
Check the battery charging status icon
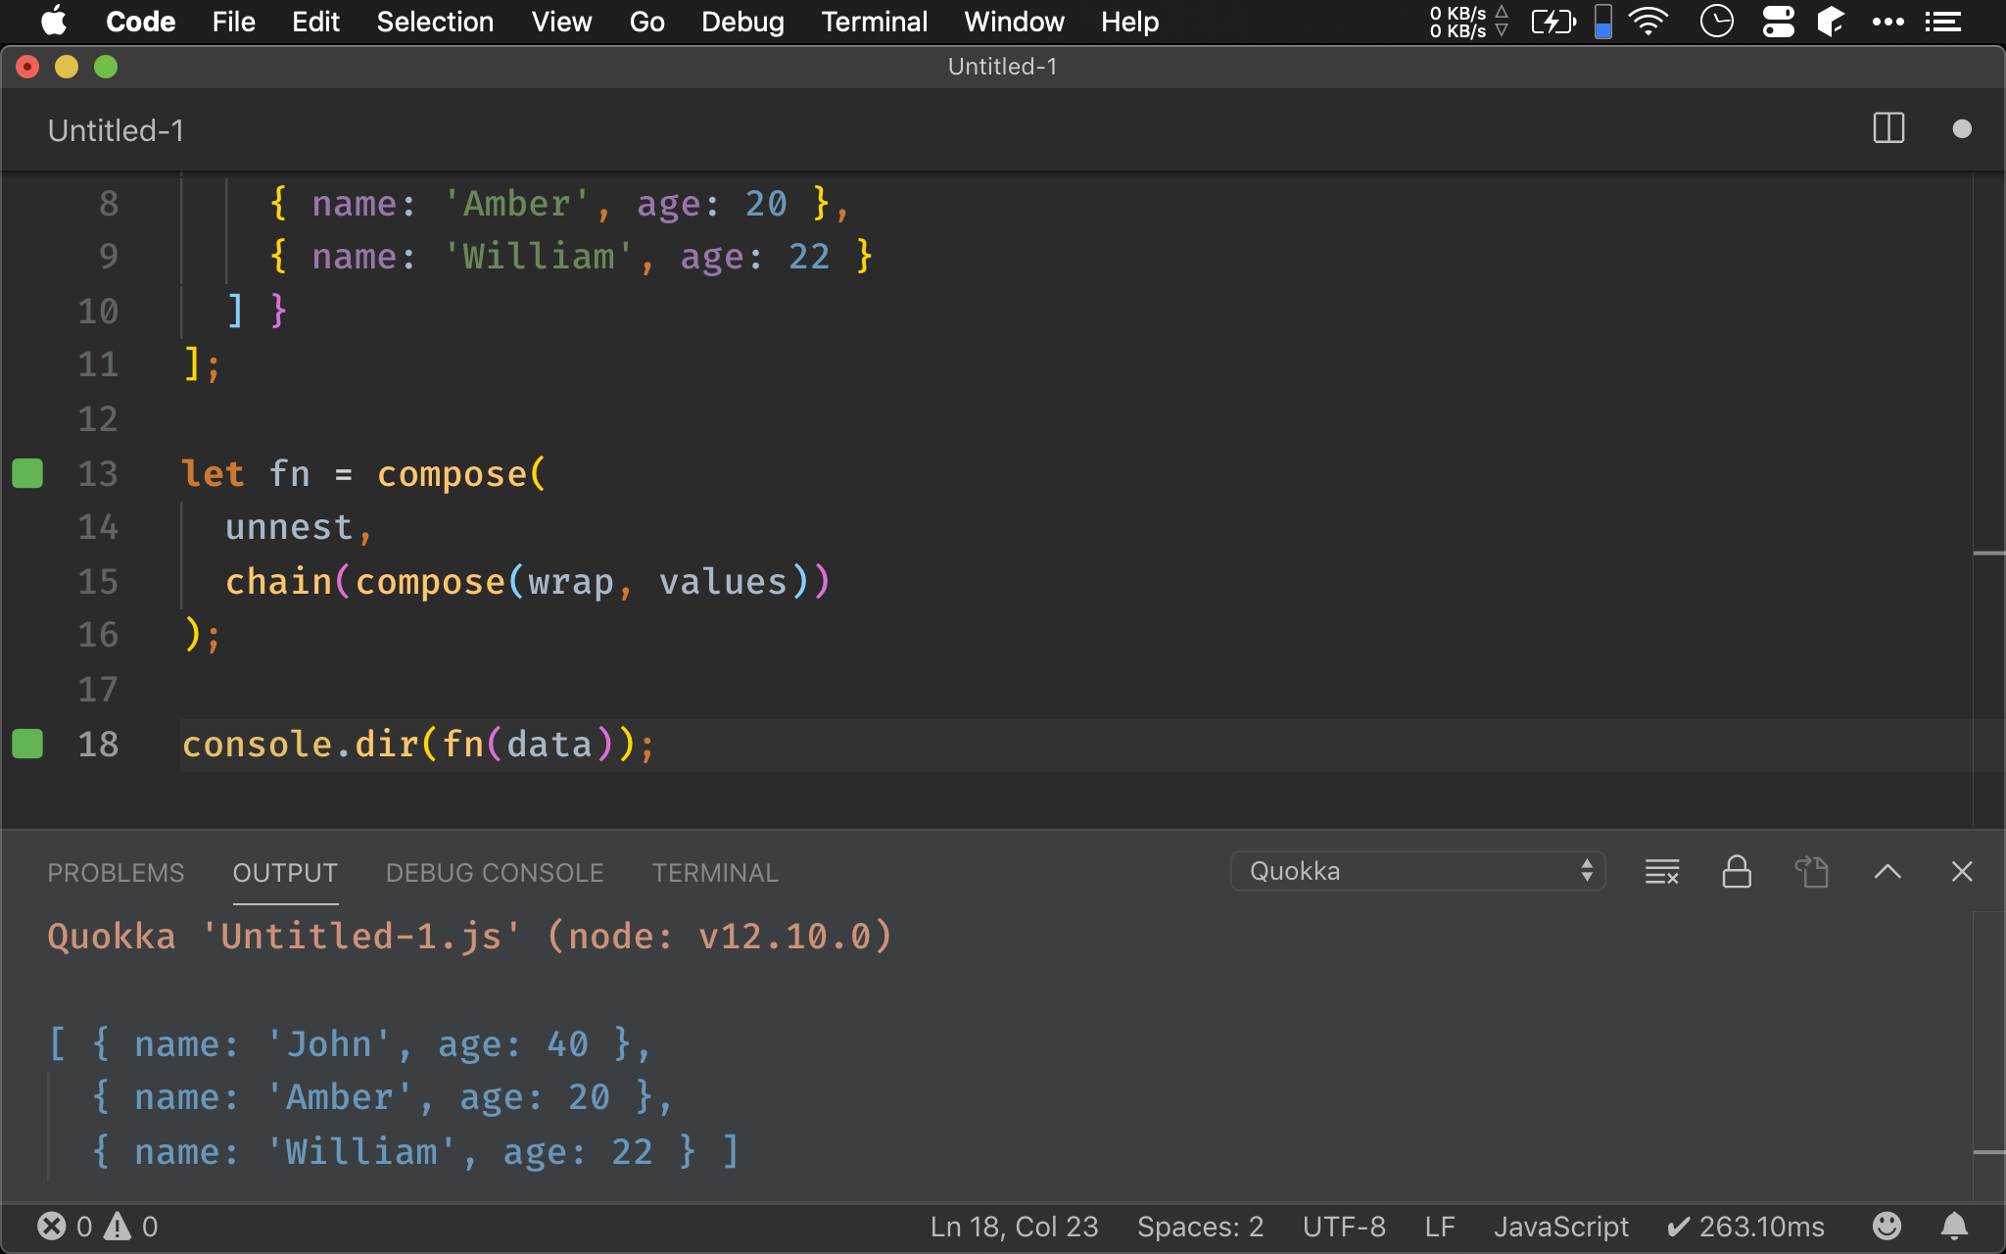(x=1553, y=22)
